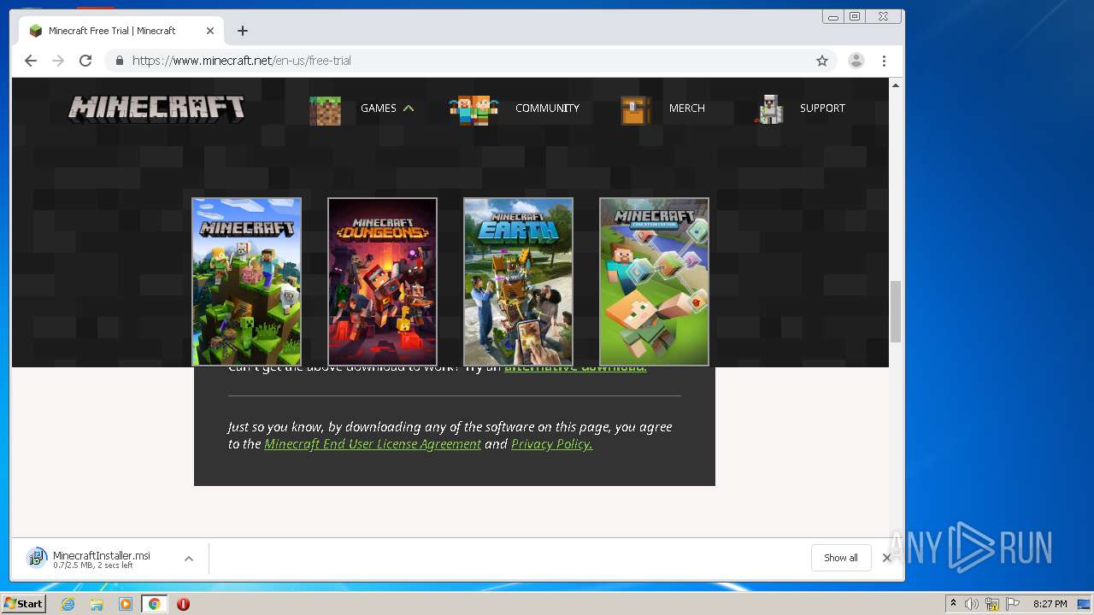Open the Support menu item
This screenshot has height=615, width=1094.
coord(822,108)
